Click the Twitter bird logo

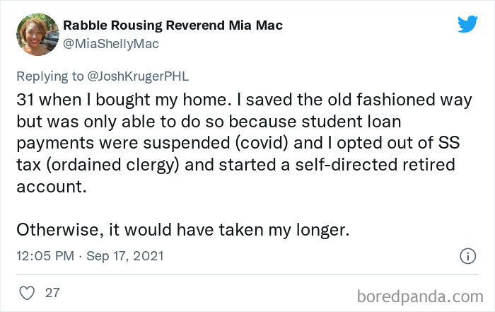467,25
